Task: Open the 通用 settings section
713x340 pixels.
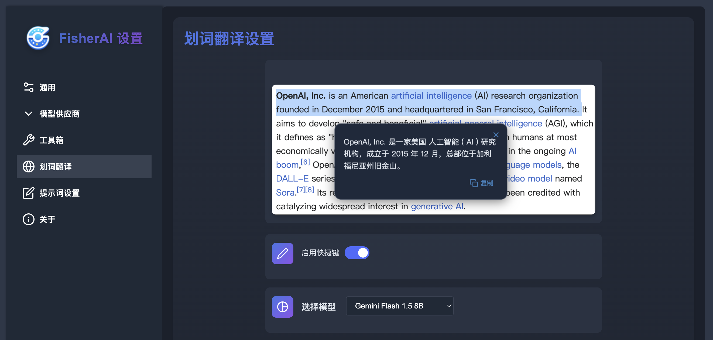Action: [84, 87]
